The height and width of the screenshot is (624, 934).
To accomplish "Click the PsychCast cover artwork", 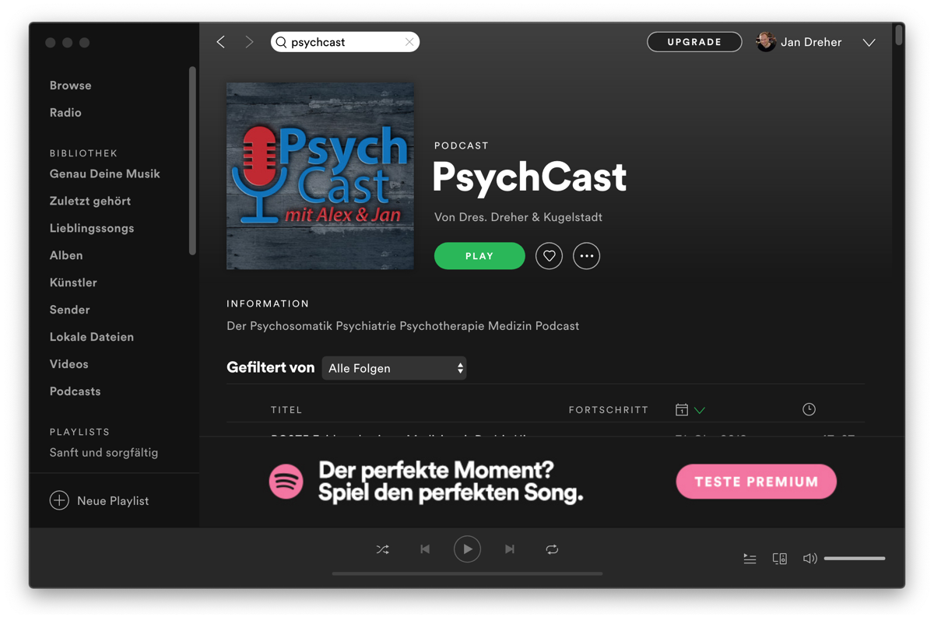I will point(320,176).
